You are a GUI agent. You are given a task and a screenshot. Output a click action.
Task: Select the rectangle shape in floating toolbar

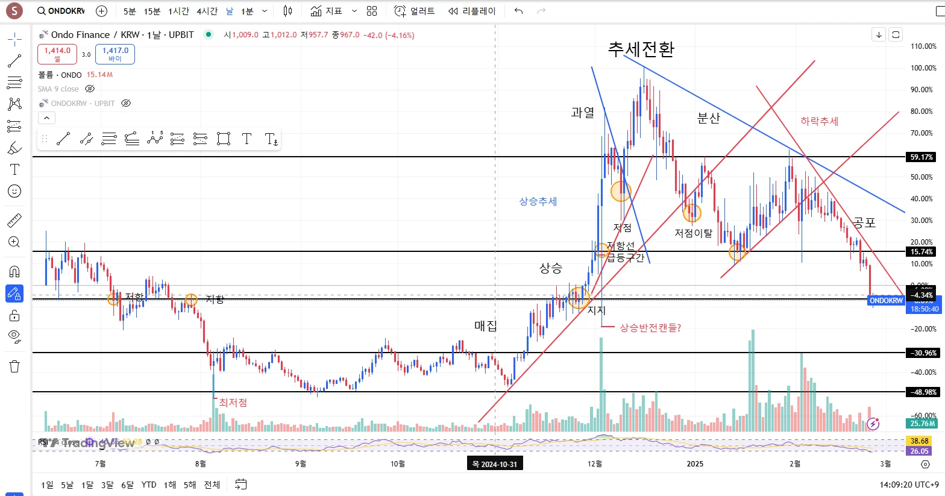click(x=224, y=139)
